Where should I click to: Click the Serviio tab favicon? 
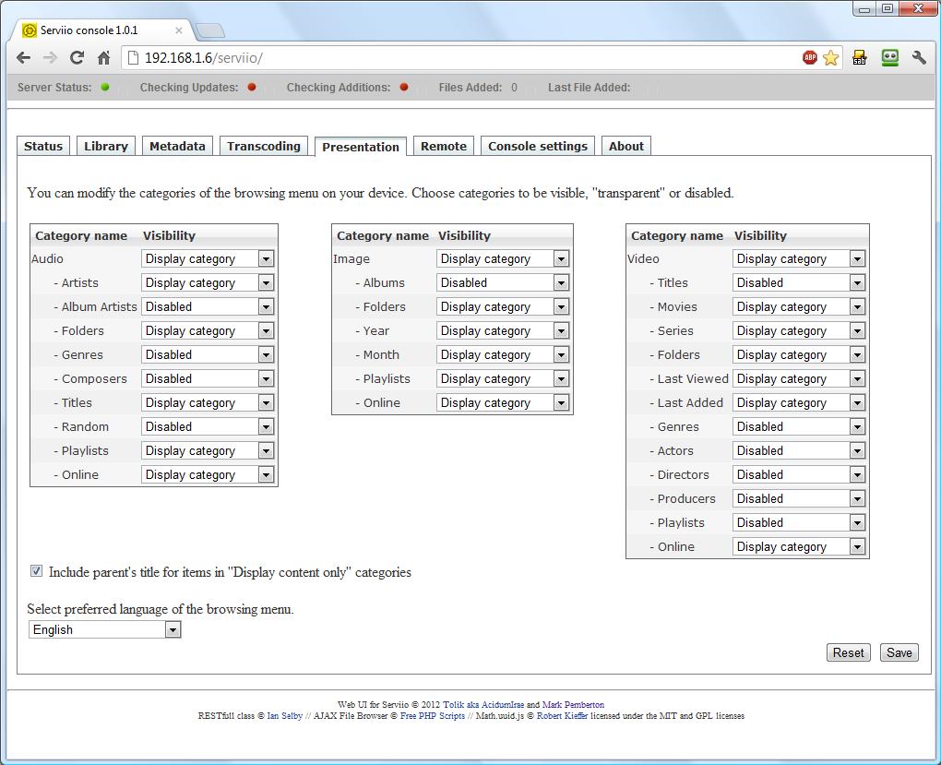(x=30, y=30)
